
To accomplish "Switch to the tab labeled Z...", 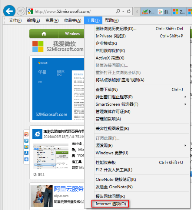I will (x=179, y=12).
